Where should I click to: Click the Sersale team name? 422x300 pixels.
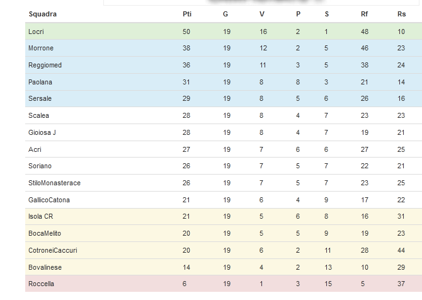(x=40, y=98)
